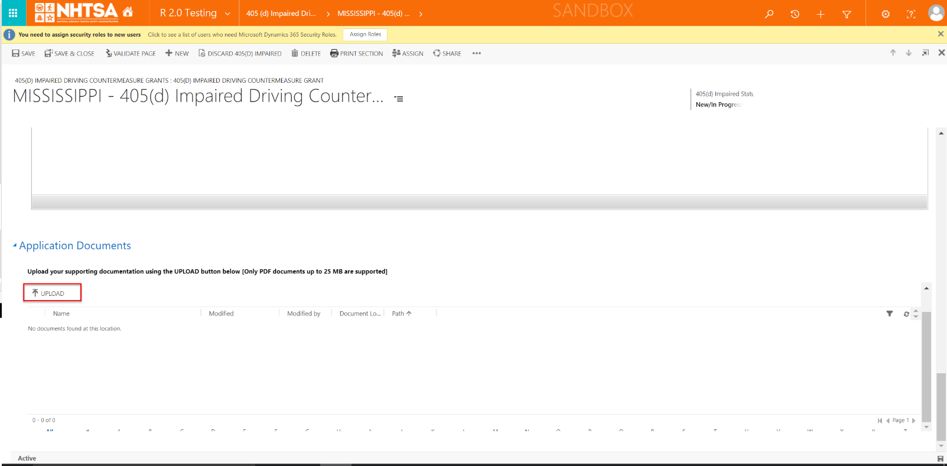This screenshot has width=947, height=466.
Task: Click the documents grid filter funnel icon
Action: tap(890, 314)
